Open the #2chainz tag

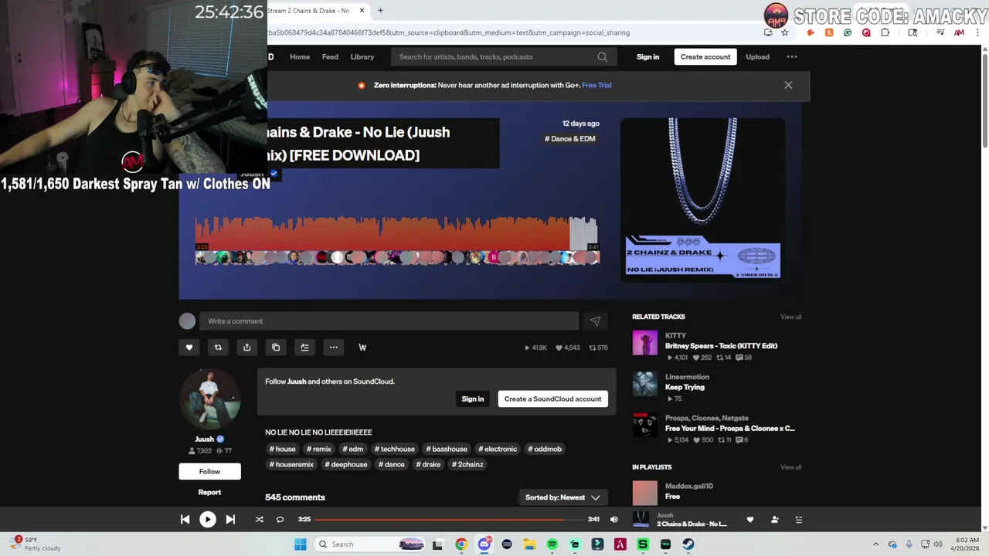[x=467, y=464]
